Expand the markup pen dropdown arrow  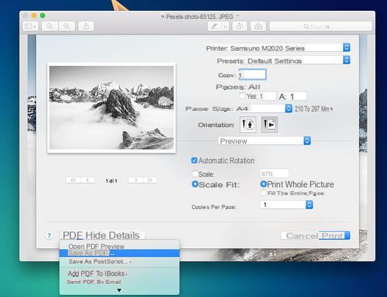pos(225,27)
